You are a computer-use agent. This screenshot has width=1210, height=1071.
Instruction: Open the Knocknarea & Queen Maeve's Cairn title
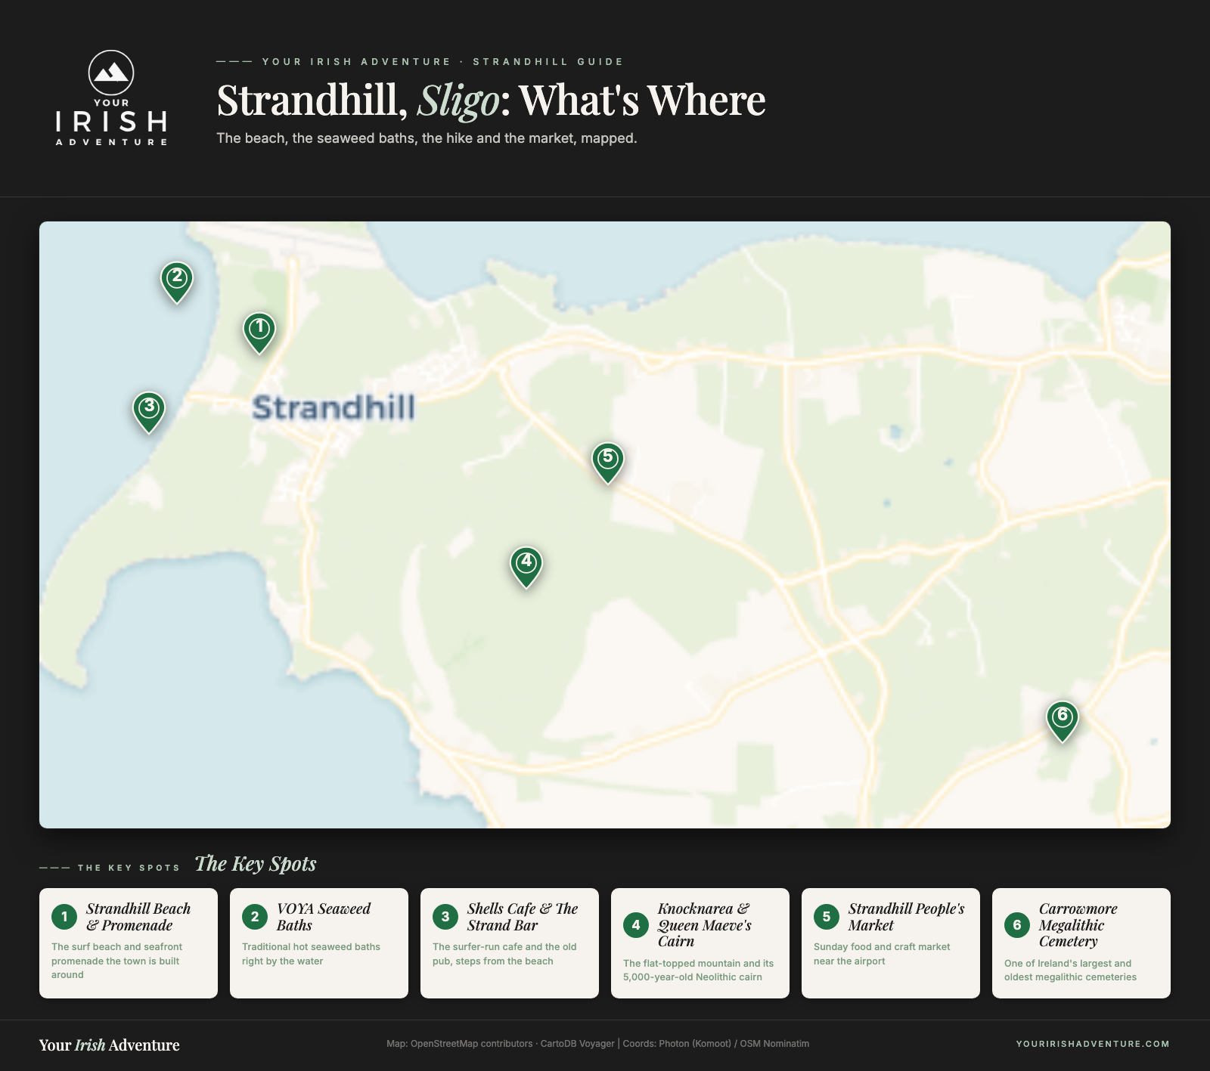pyautogui.click(x=705, y=925)
